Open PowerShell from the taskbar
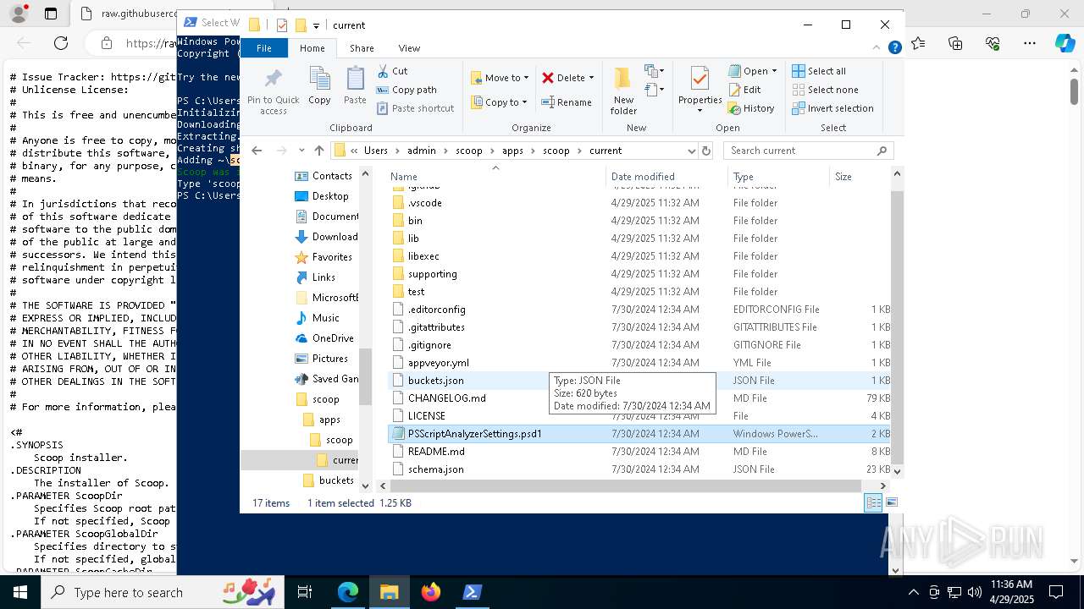This screenshot has height=609, width=1084. [473, 592]
